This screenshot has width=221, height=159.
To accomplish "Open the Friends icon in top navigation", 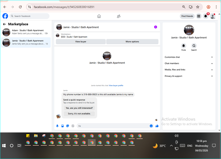I will 119,16.
